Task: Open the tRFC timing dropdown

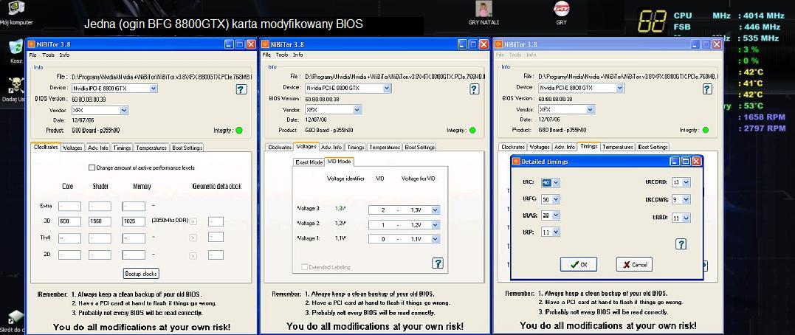Action: tap(556, 199)
